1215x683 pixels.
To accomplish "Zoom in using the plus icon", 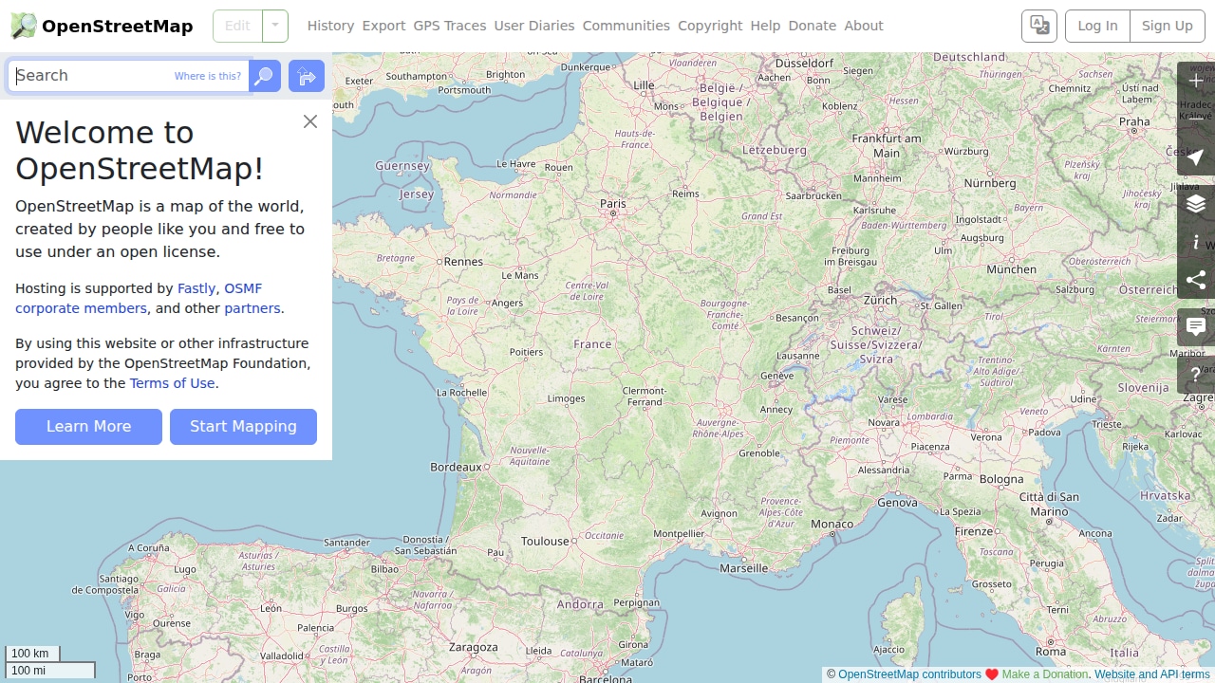I will [1196, 81].
